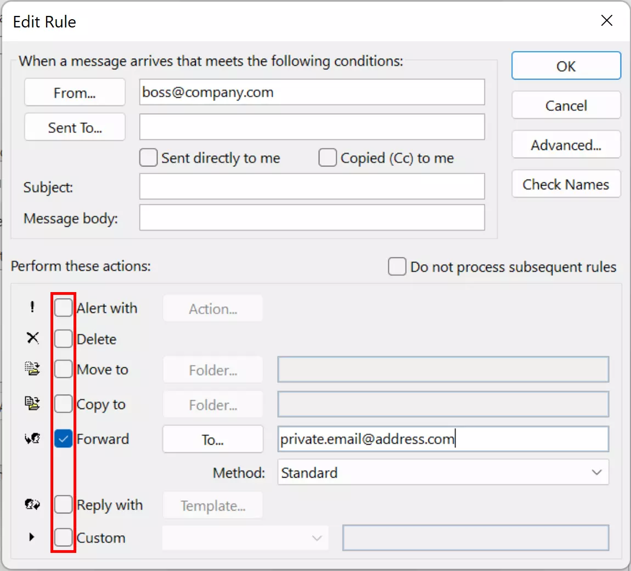
Task: Click the Alert with exclamation icon
Action: 32,307
